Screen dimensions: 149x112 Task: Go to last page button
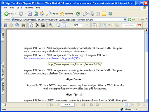pos(83,105)
